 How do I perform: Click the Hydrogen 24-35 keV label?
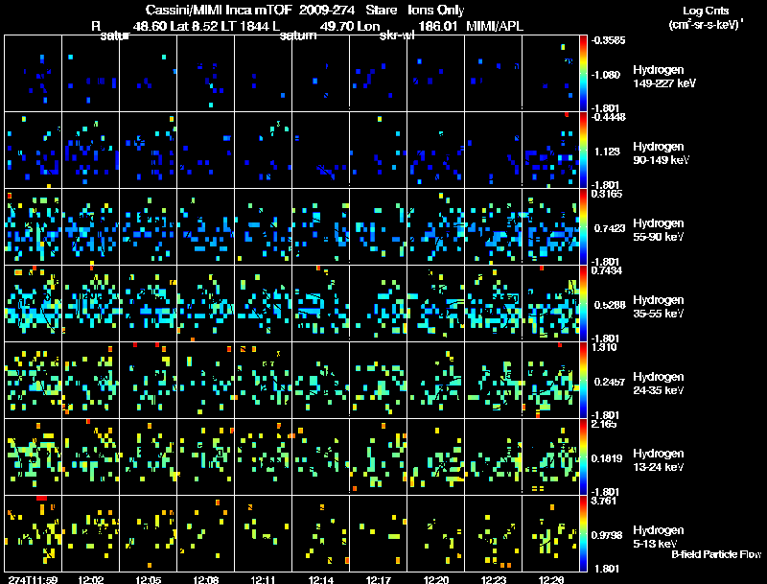[x=658, y=383]
